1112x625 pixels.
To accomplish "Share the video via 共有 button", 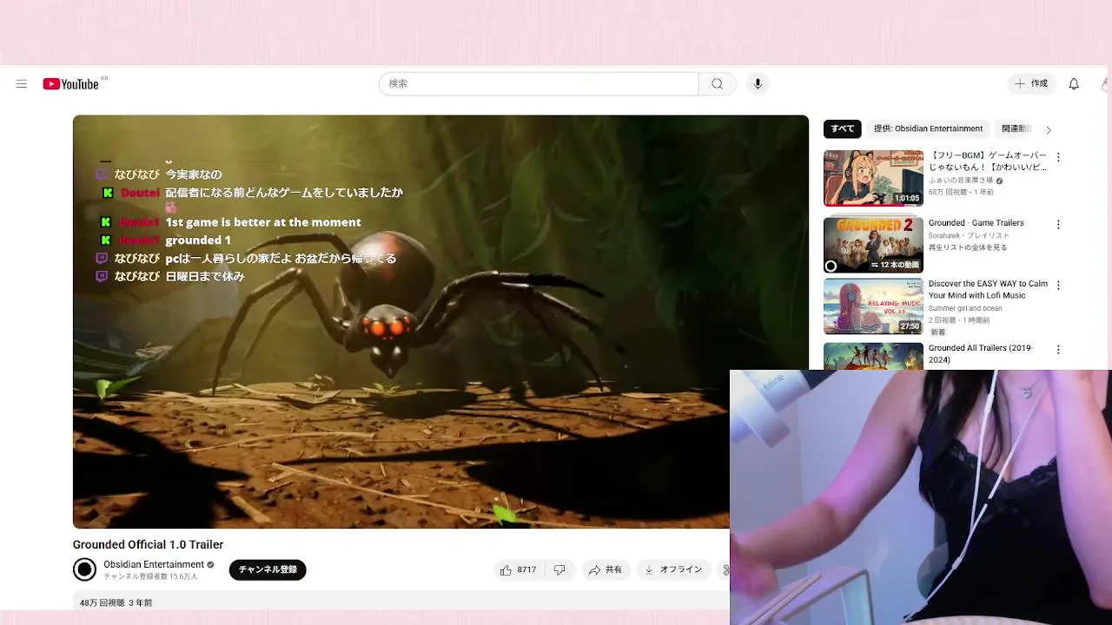I will click(606, 569).
